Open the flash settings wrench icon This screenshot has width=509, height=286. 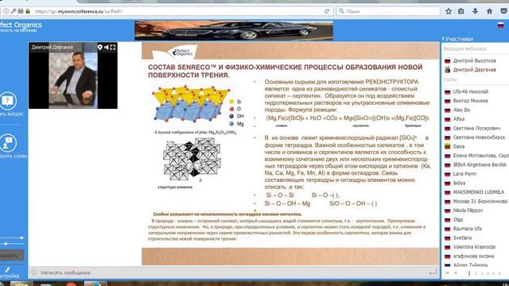pos(7,269)
